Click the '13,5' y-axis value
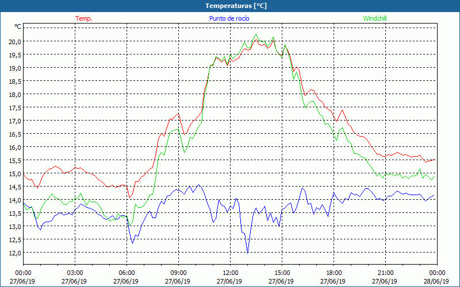The width and height of the screenshot is (460, 287). point(15,214)
